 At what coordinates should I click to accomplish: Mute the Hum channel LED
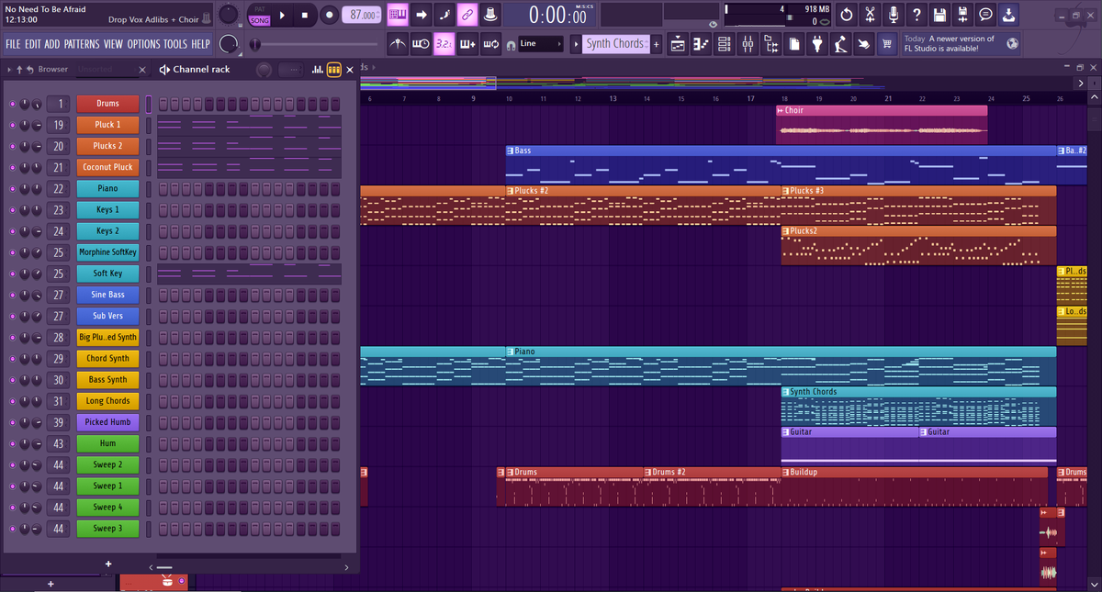coord(12,443)
